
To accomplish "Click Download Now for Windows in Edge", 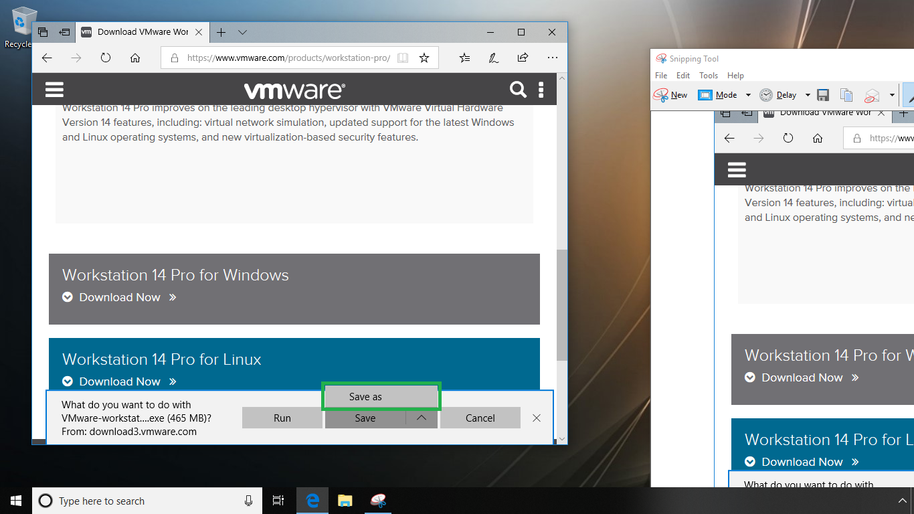I will pyautogui.click(x=119, y=297).
